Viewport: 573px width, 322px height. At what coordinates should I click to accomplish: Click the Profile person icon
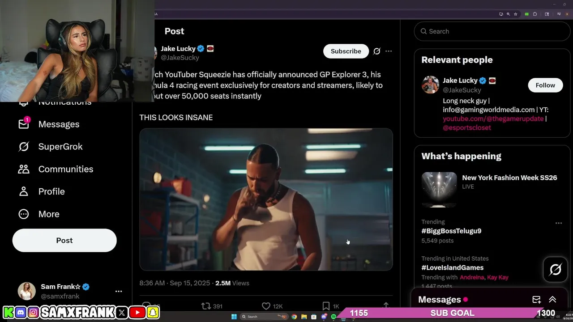24,191
